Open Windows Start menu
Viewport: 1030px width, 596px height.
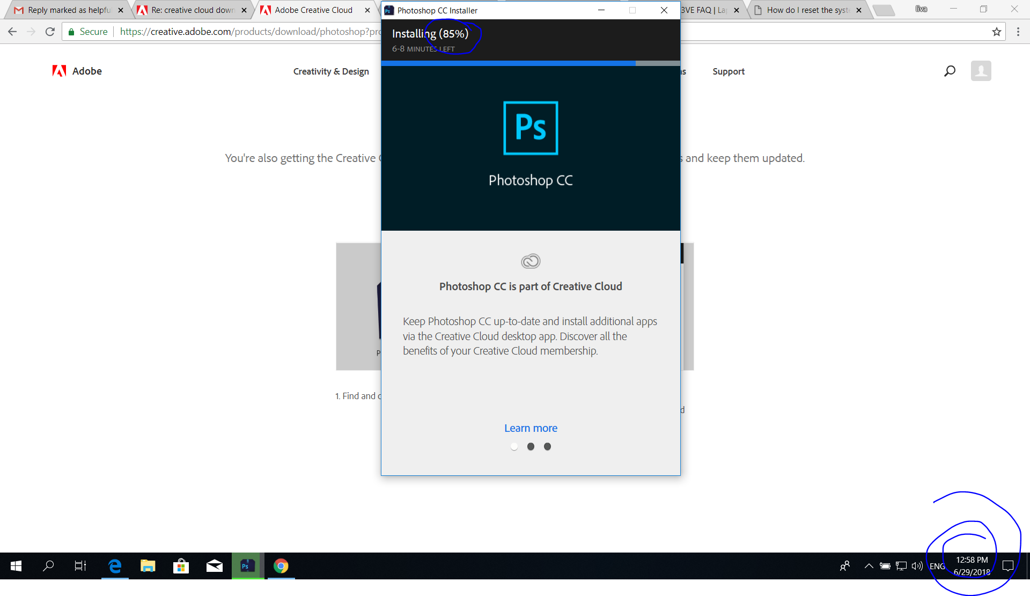tap(16, 566)
